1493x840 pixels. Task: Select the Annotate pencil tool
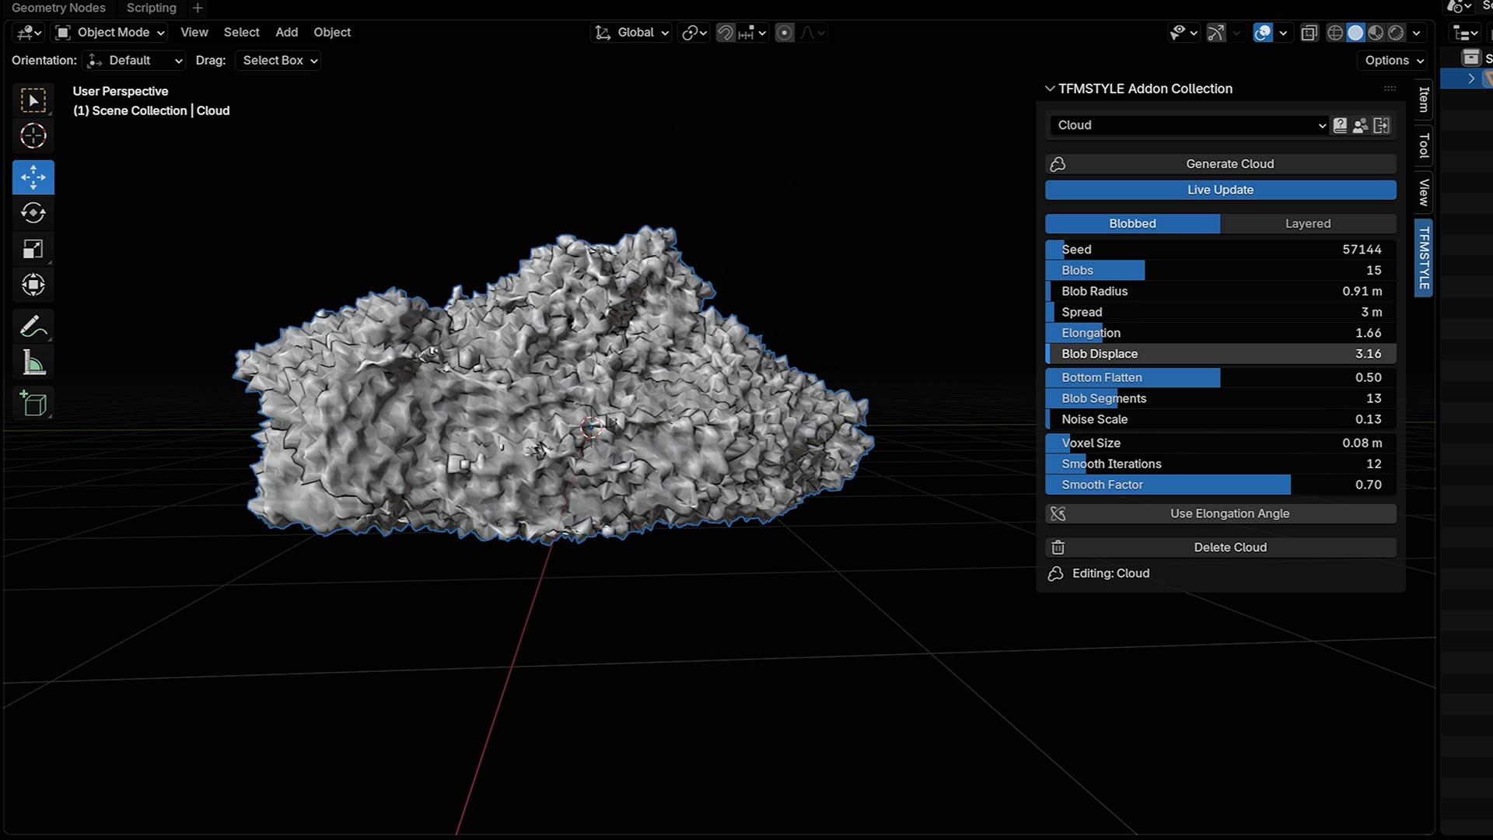[33, 327]
